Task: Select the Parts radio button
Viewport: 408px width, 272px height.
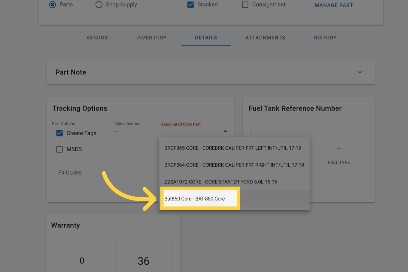Action: (x=52, y=5)
